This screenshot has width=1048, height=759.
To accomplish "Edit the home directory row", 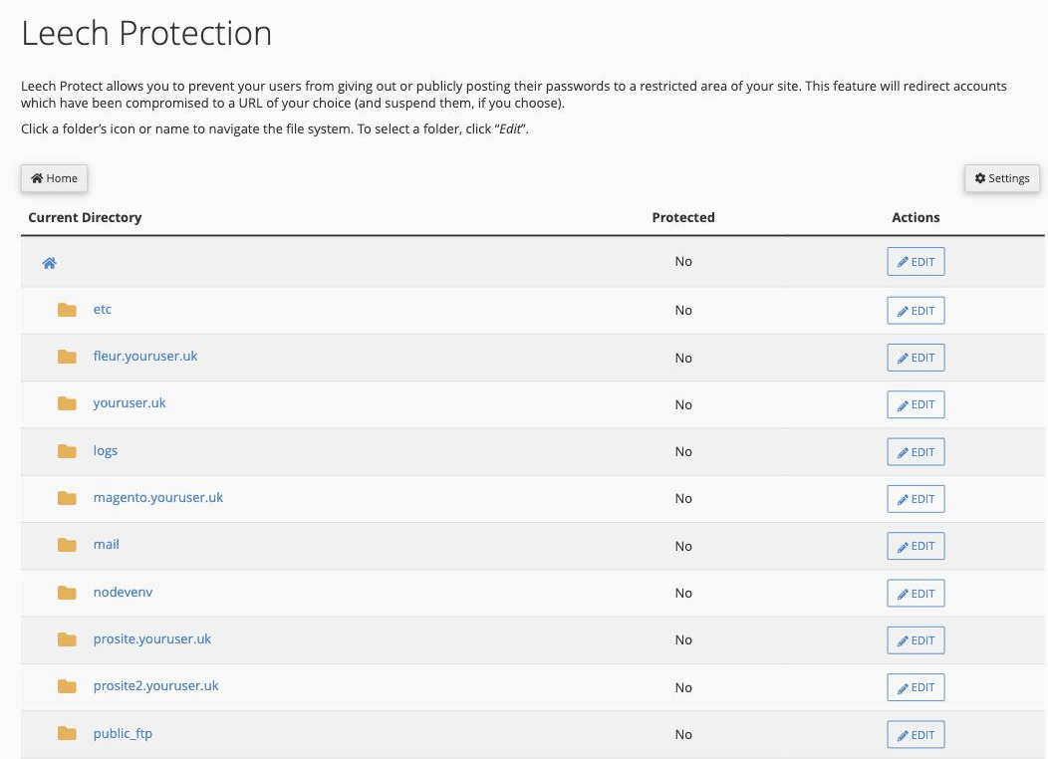I will click(916, 262).
